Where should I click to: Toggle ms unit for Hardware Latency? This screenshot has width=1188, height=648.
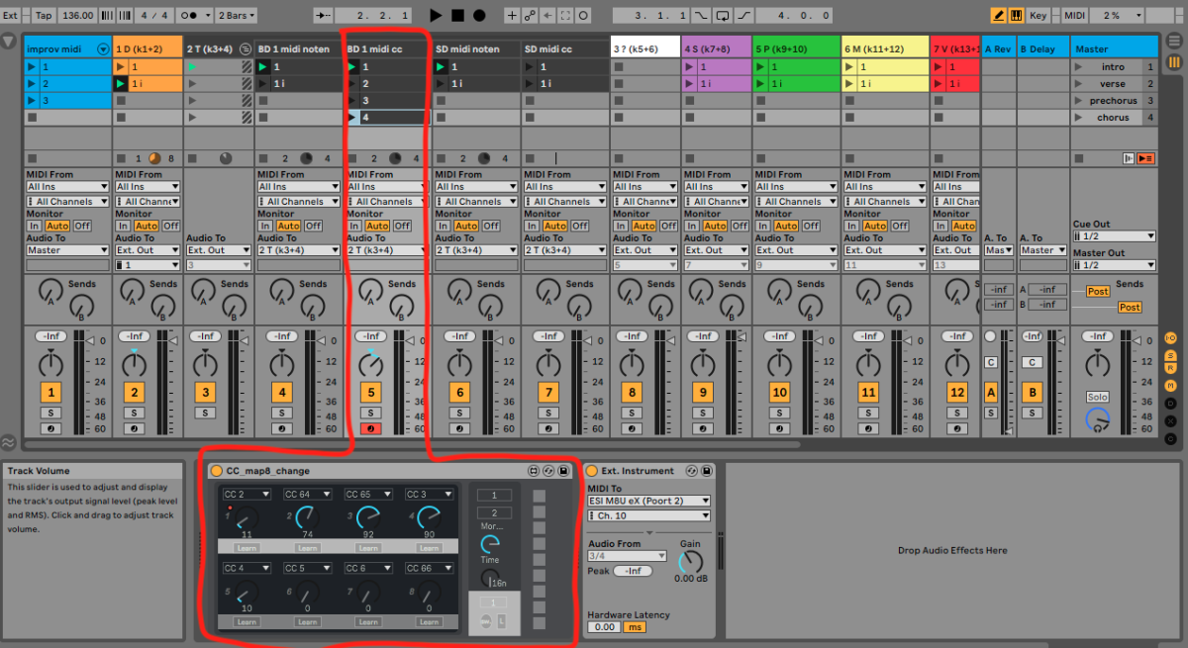click(634, 627)
